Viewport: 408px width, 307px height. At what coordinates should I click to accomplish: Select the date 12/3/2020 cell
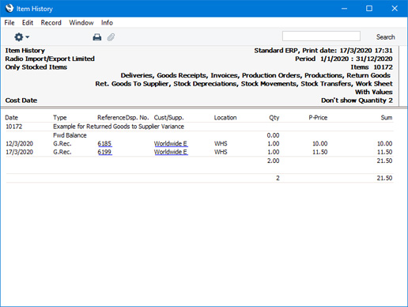[19, 144]
